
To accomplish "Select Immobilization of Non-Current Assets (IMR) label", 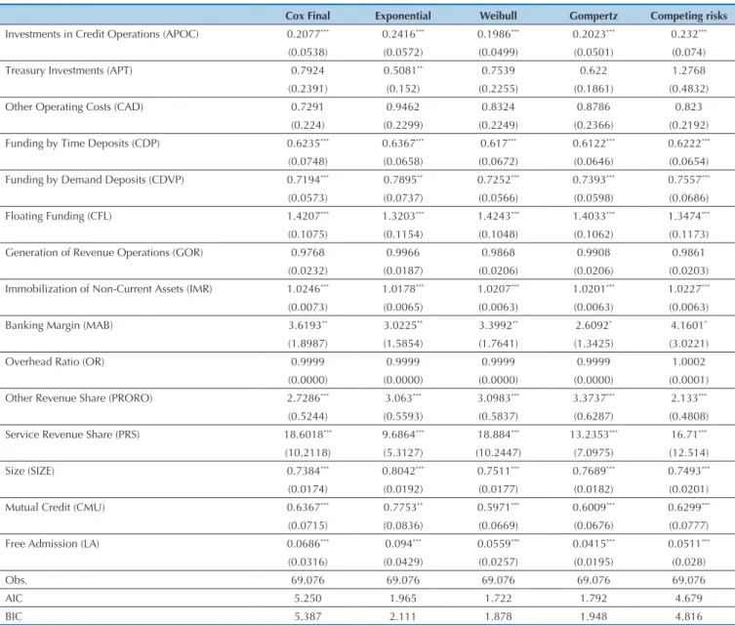I will pos(108,289).
